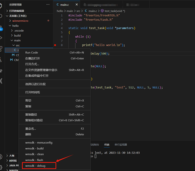Select 复制 (Ctrl+C) menu entry
The image size is (195, 171).
(54, 106)
